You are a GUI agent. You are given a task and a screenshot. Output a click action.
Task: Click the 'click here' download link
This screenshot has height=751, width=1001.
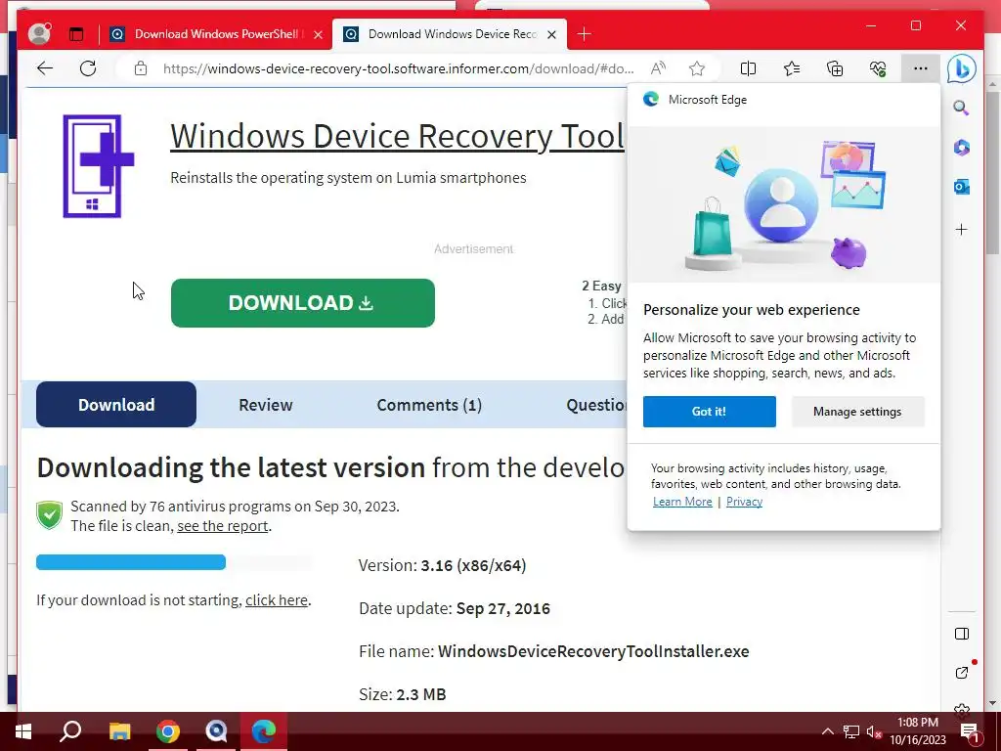pyautogui.click(x=277, y=600)
